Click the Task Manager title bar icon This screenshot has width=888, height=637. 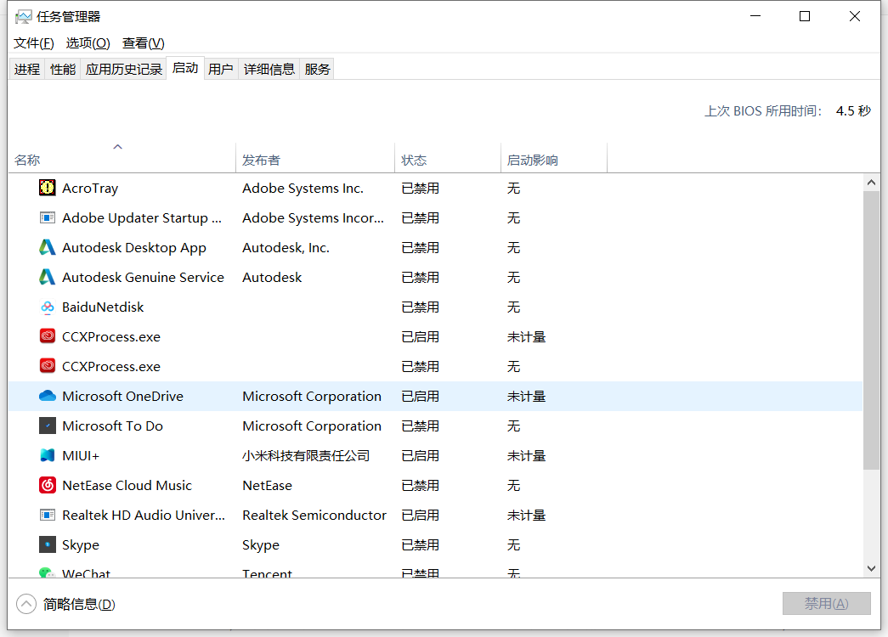[x=23, y=17]
